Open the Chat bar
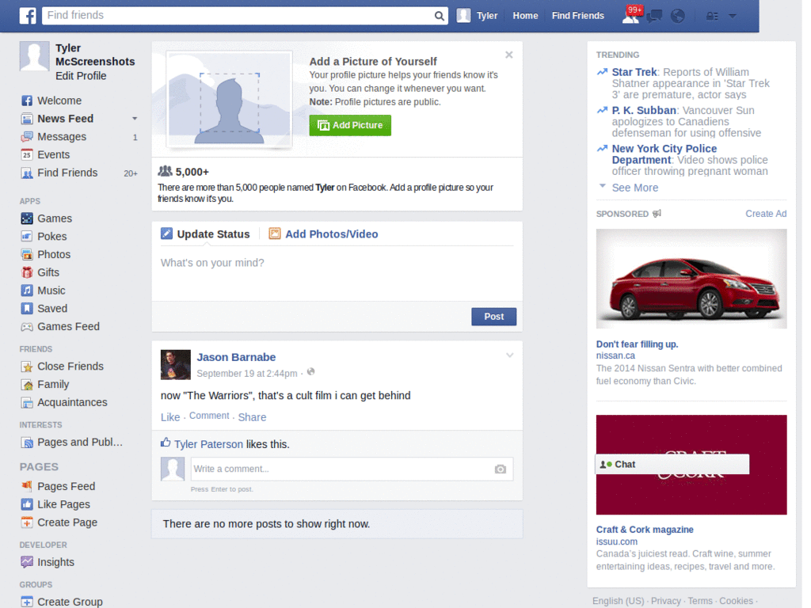The height and width of the screenshot is (608, 811). point(672,464)
